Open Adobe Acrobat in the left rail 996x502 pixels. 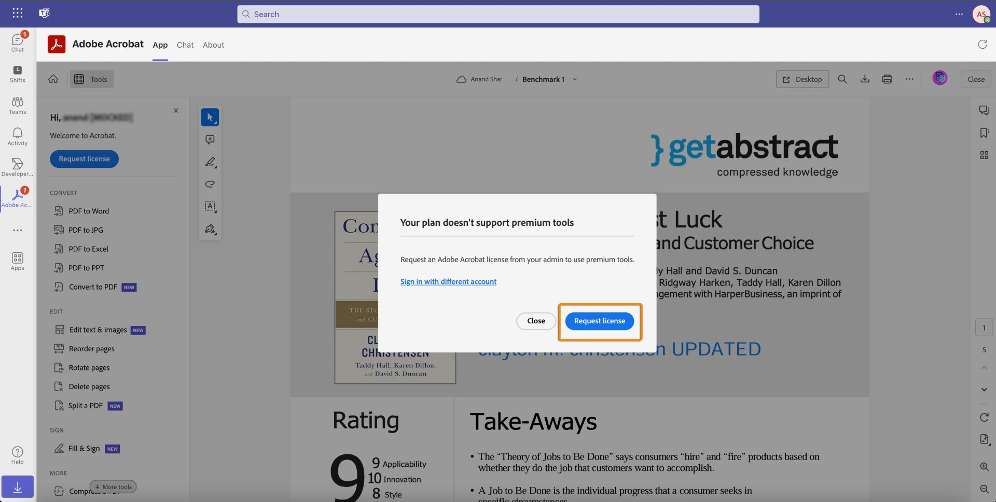[18, 198]
